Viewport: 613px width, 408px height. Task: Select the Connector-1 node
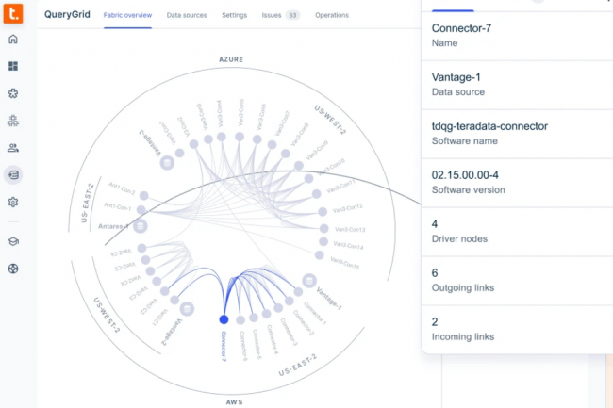pos(298,292)
